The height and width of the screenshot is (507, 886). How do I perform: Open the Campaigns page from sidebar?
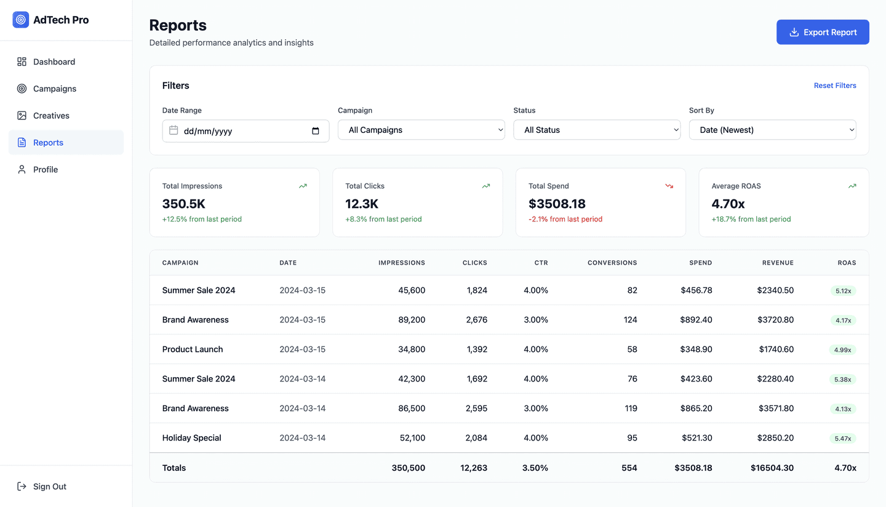(x=55, y=89)
